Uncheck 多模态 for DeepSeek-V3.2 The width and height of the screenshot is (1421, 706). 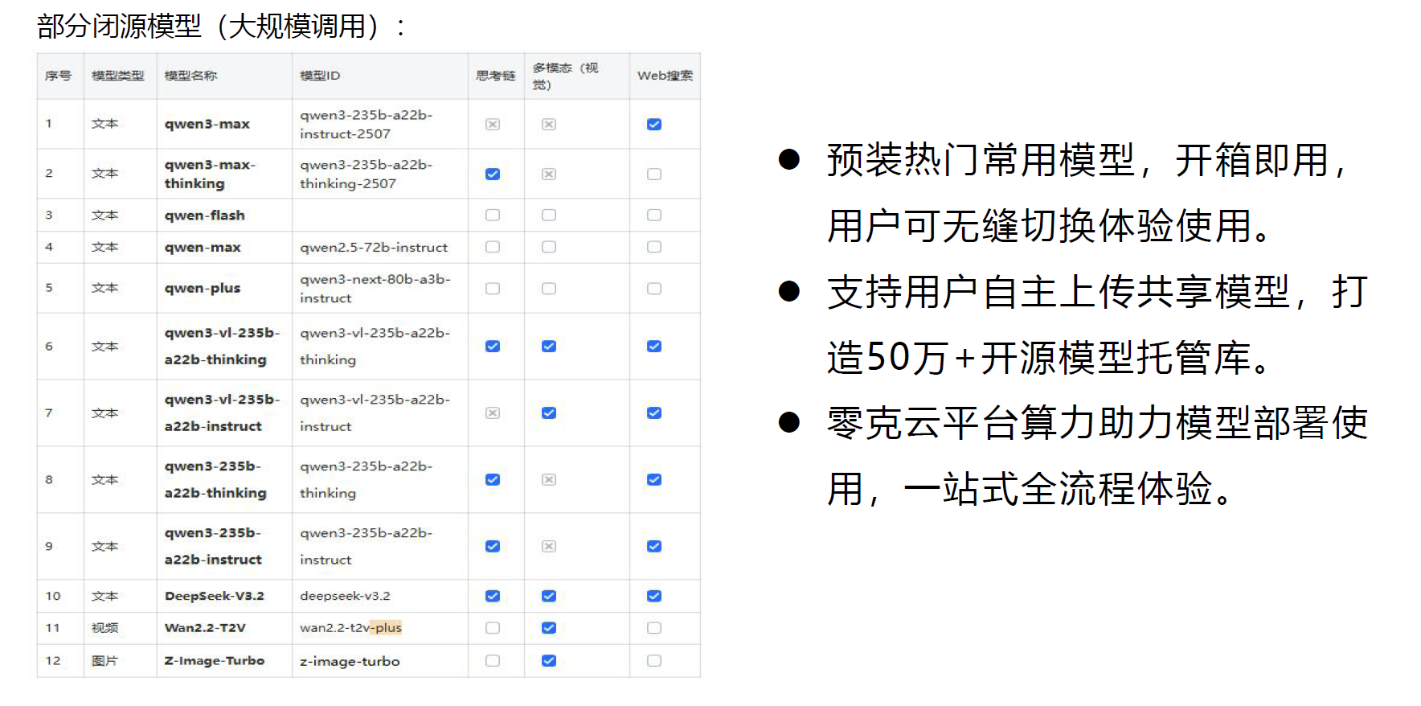[549, 596]
